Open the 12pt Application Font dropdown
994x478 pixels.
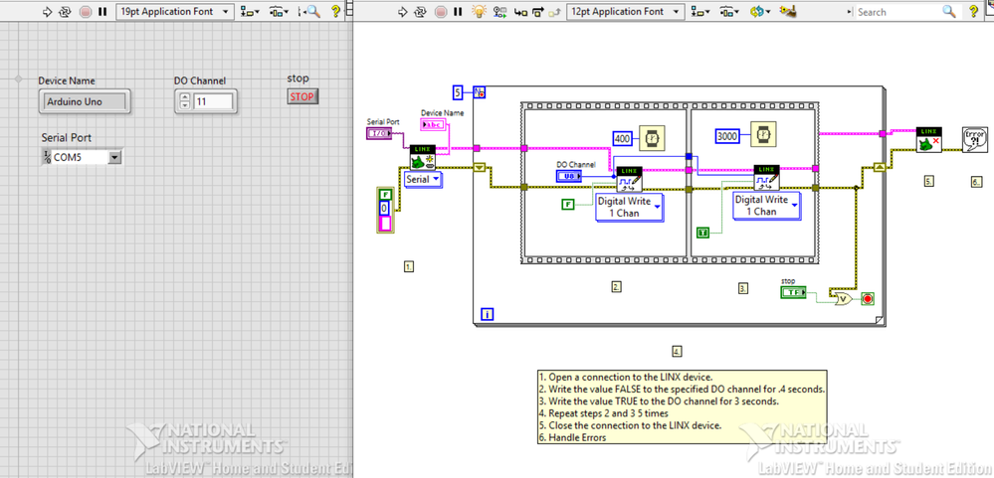(x=625, y=11)
